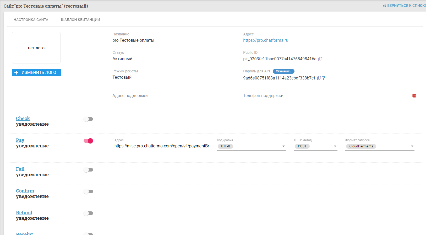Open the Confirm notification link

tap(25, 191)
